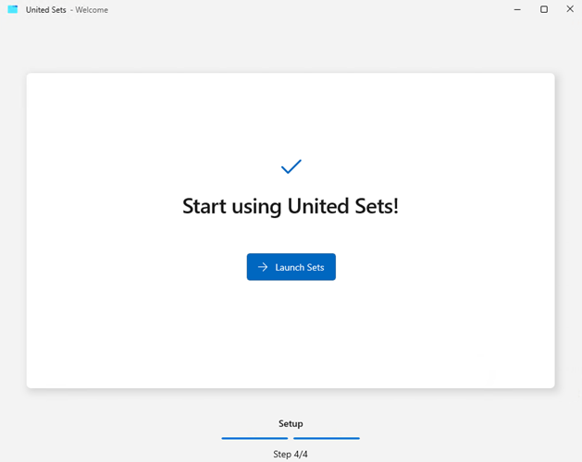Click the "Welcome" subtitle in the title bar
Screen dimensions: 582x462
91,9
